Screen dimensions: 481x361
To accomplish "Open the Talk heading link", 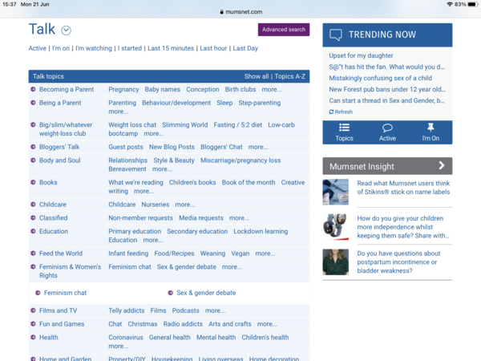I will 42,30.
